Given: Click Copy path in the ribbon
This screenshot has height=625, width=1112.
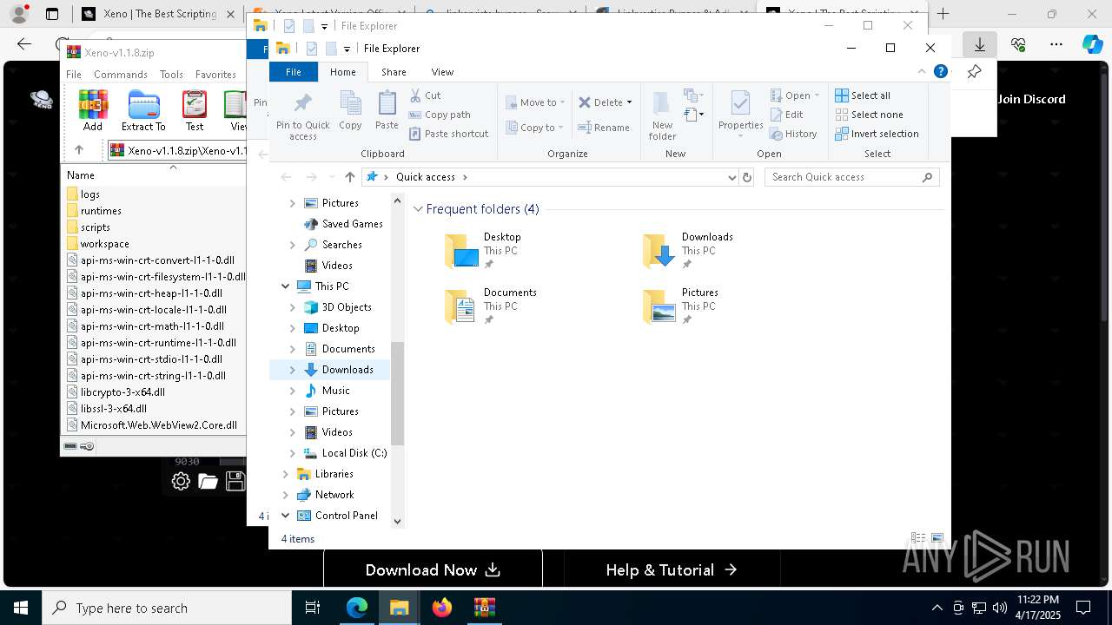Looking at the screenshot, I should coord(440,115).
